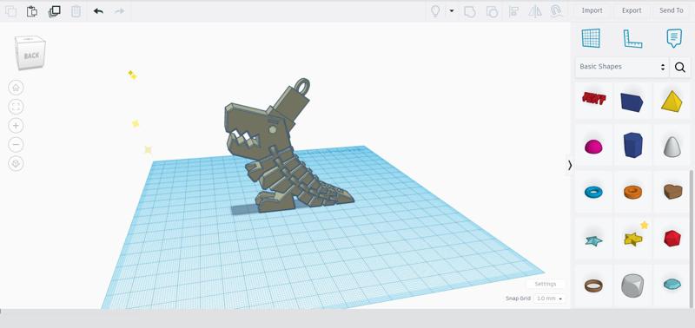Pick the light blue Diamond shape

[x=672, y=284]
